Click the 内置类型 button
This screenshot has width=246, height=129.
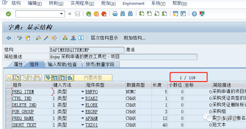point(93,78)
